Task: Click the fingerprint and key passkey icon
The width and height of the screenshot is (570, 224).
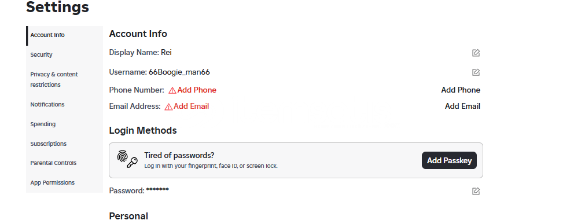Action: point(127,159)
